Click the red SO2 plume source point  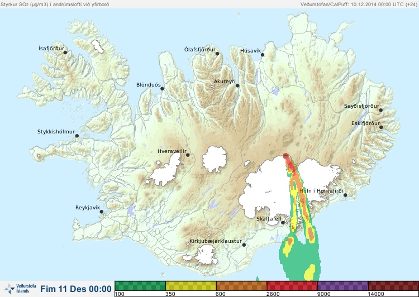click(285, 155)
